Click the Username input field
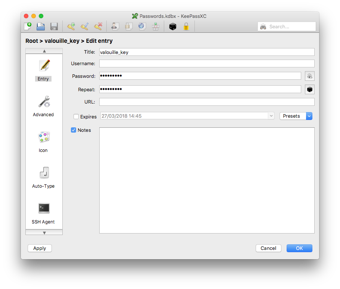This screenshot has width=340, height=289. (x=207, y=64)
